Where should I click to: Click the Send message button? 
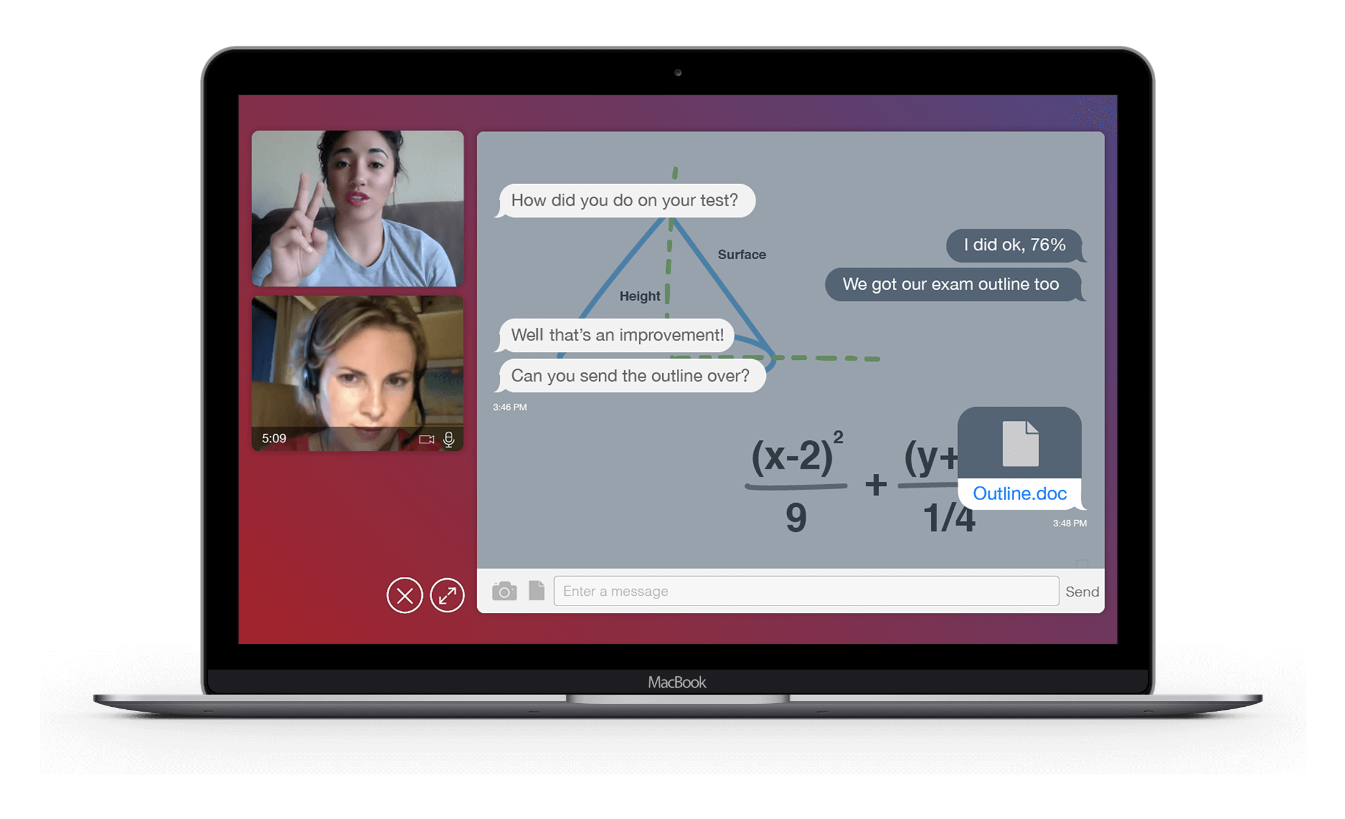click(1083, 590)
